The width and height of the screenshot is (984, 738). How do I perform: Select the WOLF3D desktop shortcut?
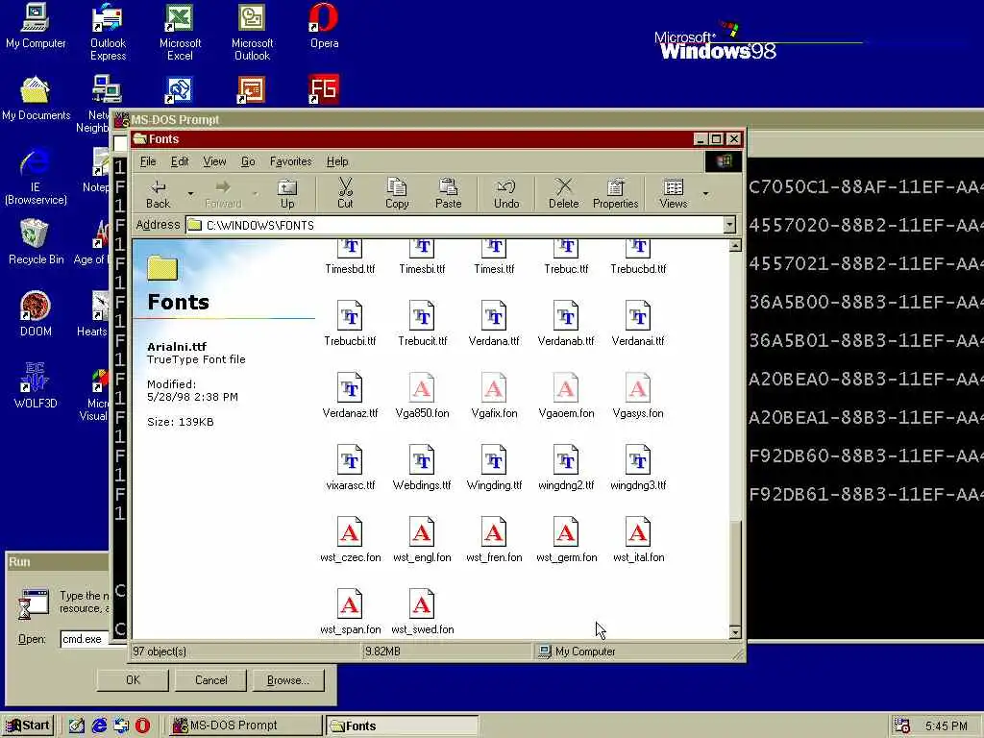(36, 386)
